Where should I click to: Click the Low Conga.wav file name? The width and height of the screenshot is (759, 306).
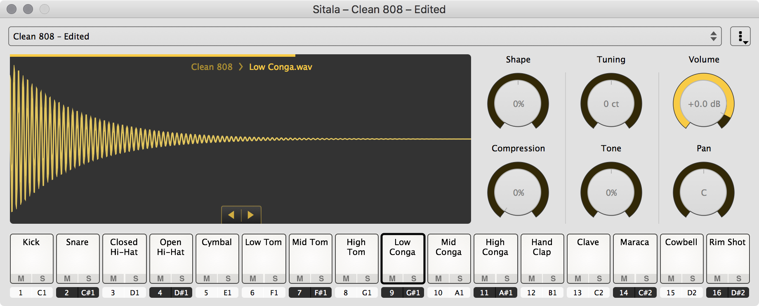pos(280,67)
